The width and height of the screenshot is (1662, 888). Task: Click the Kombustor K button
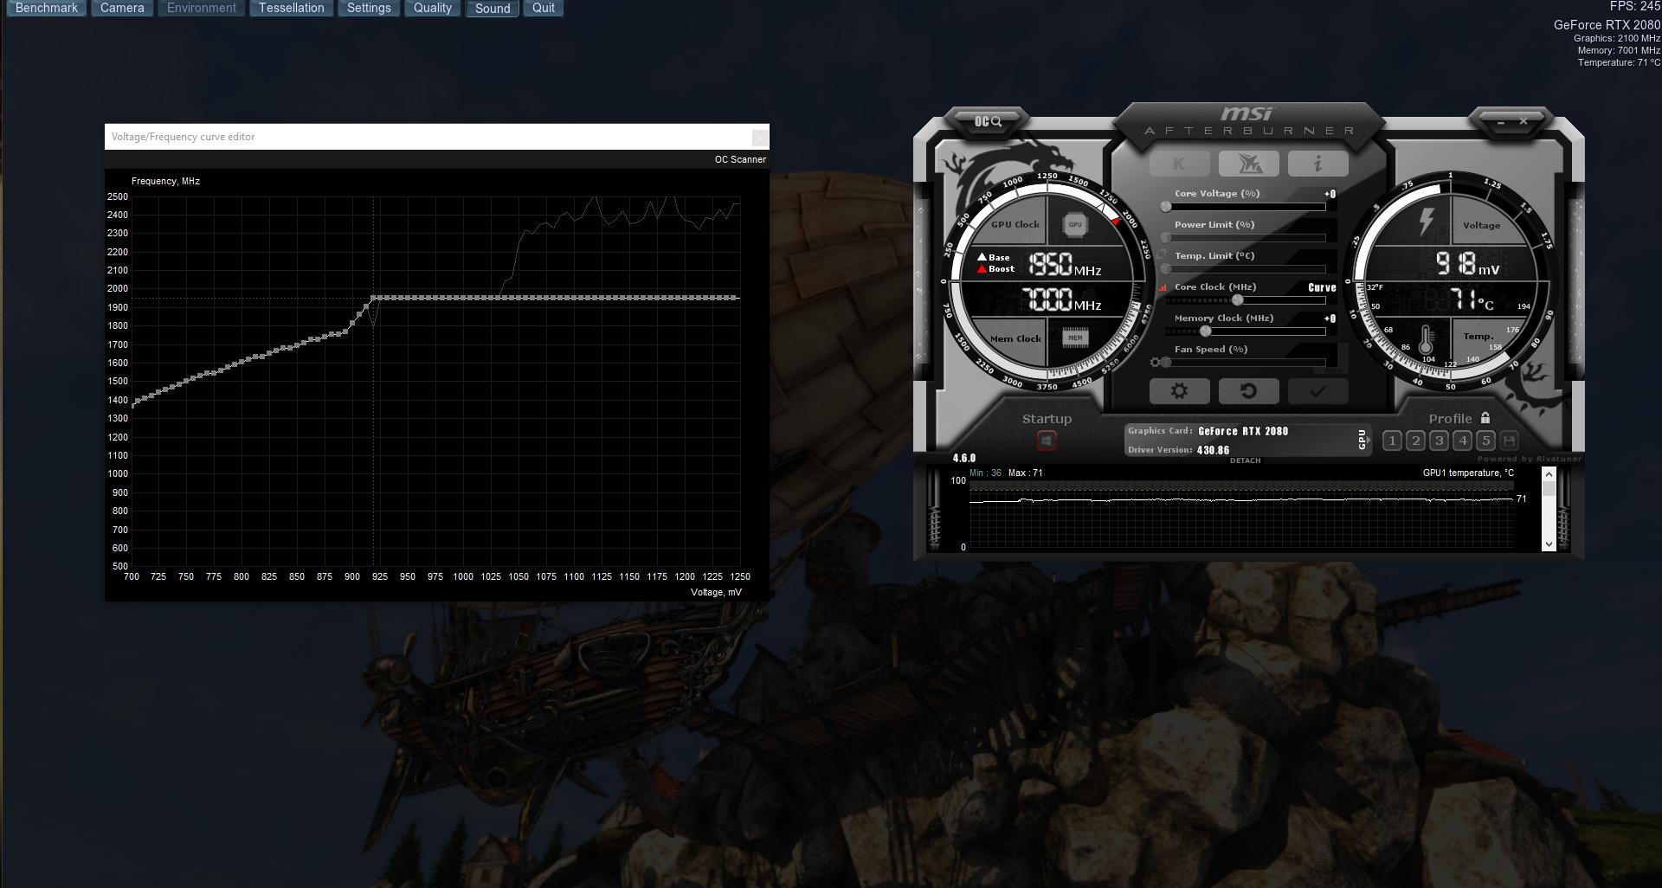pos(1179,164)
